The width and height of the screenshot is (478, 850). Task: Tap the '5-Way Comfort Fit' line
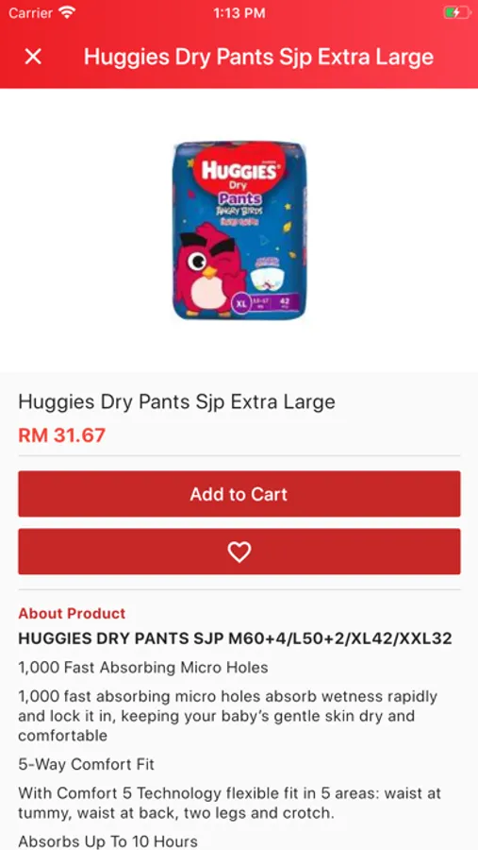[x=86, y=764]
